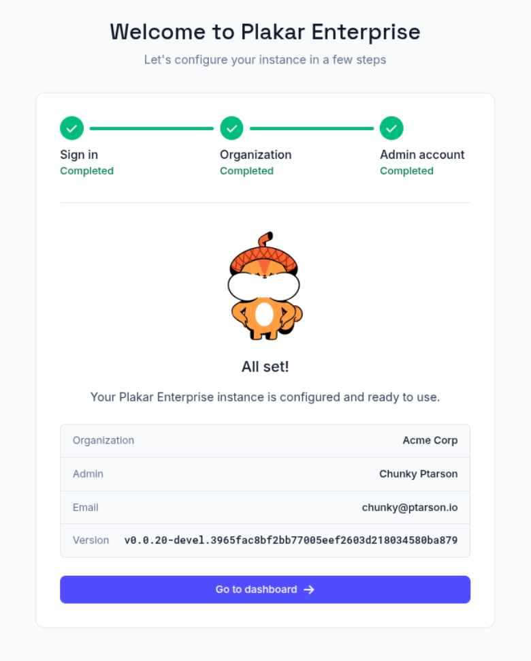Click the Completed status under Sign in
This screenshot has width=531, height=661.
coord(86,171)
